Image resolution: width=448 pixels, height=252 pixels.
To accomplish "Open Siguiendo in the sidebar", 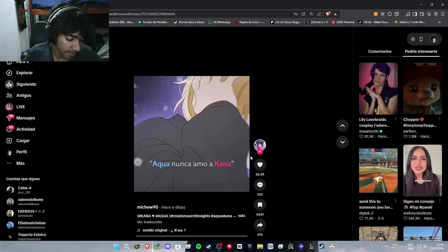I will tap(21, 84).
